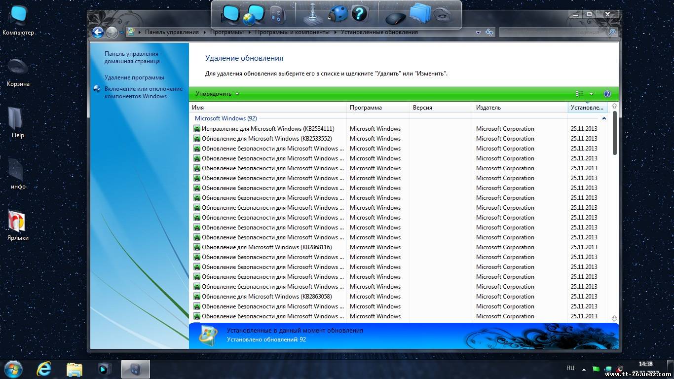Screen dimensions: 674x379
Task: Launch the blue ladybug icon in dock
Action: pyautogui.click(x=338, y=14)
